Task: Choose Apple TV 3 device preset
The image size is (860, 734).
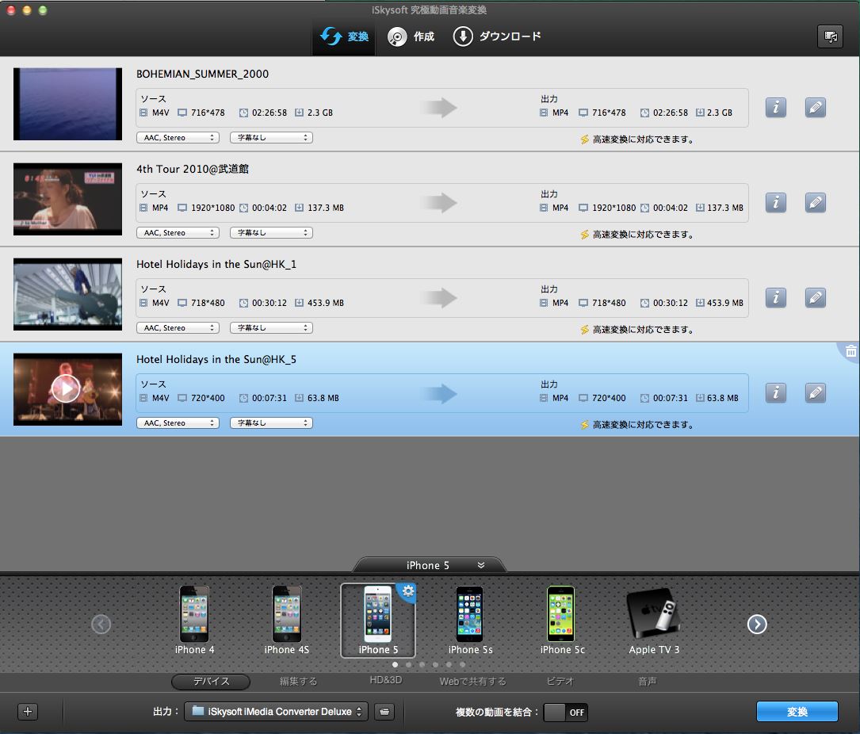Action: coord(654,620)
